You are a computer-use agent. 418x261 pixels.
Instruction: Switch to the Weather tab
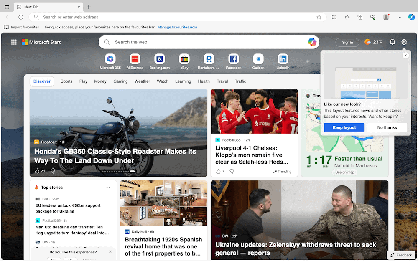[x=142, y=81]
